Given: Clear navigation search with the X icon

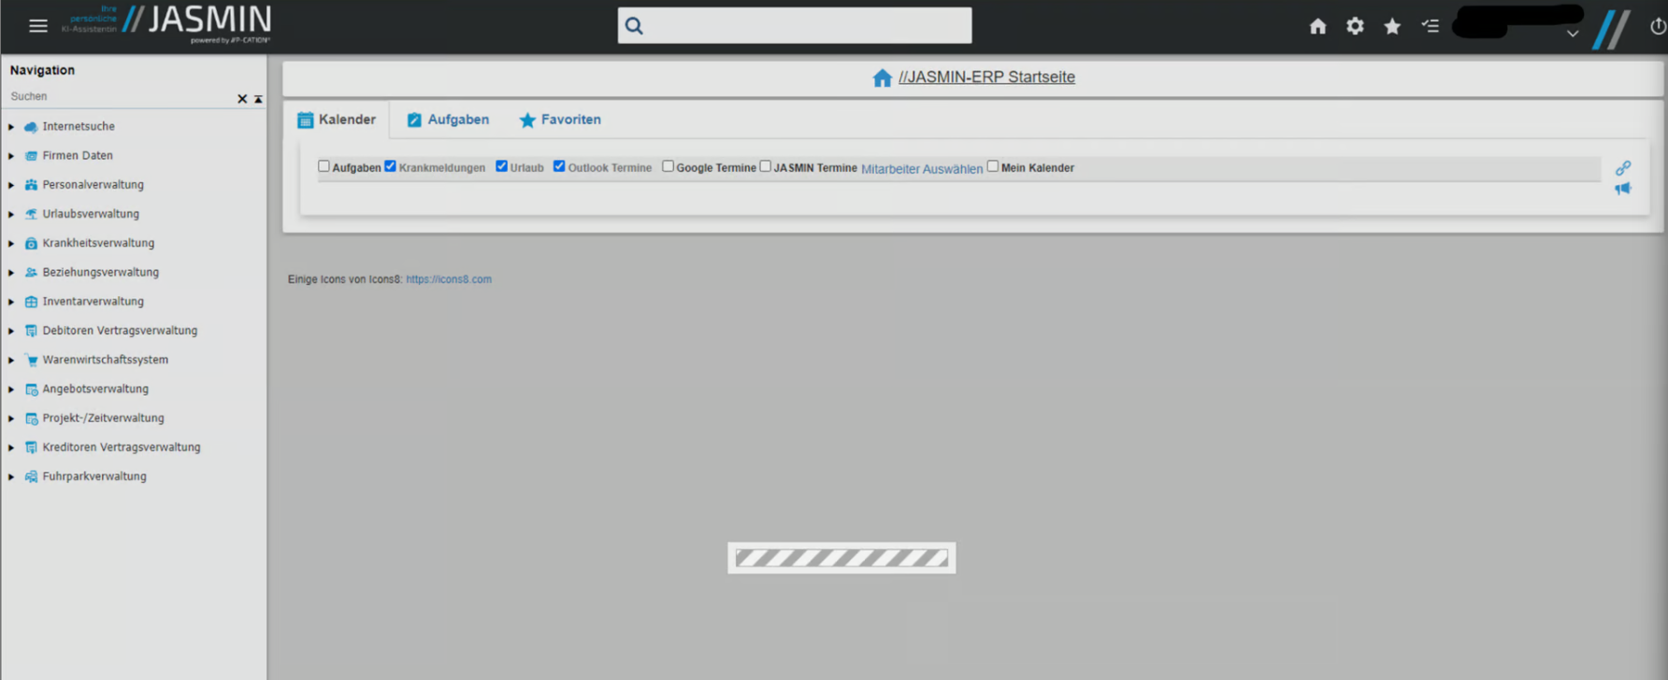Looking at the screenshot, I should point(242,99).
